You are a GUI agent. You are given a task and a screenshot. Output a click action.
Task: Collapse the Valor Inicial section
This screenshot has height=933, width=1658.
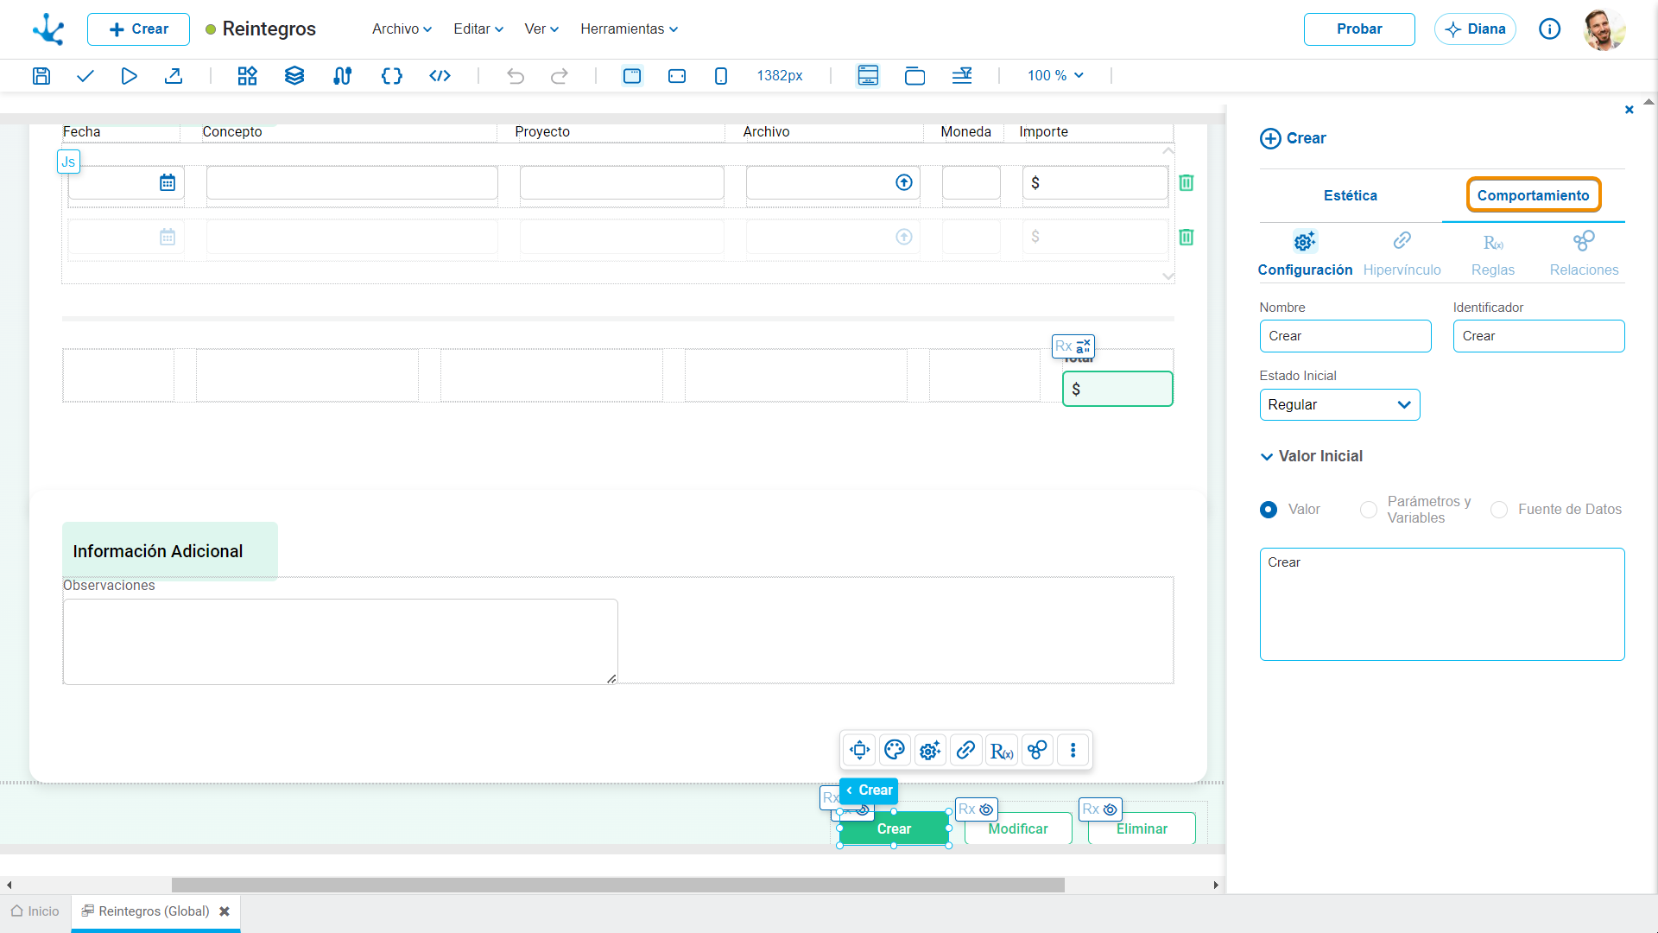pos(1267,456)
